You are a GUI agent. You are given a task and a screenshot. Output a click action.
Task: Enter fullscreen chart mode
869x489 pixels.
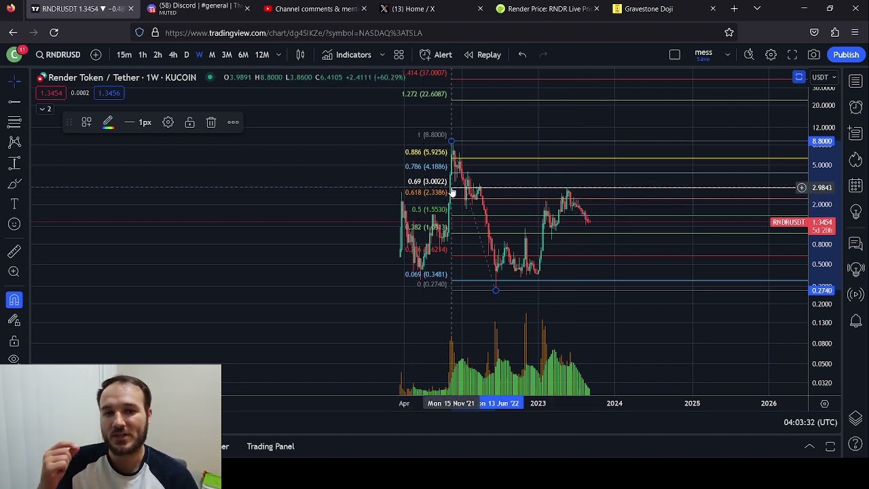point(792,54)
